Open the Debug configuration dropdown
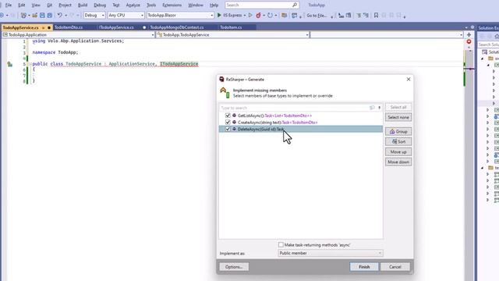This screenshot has width=499, height=281. [94, 15]
